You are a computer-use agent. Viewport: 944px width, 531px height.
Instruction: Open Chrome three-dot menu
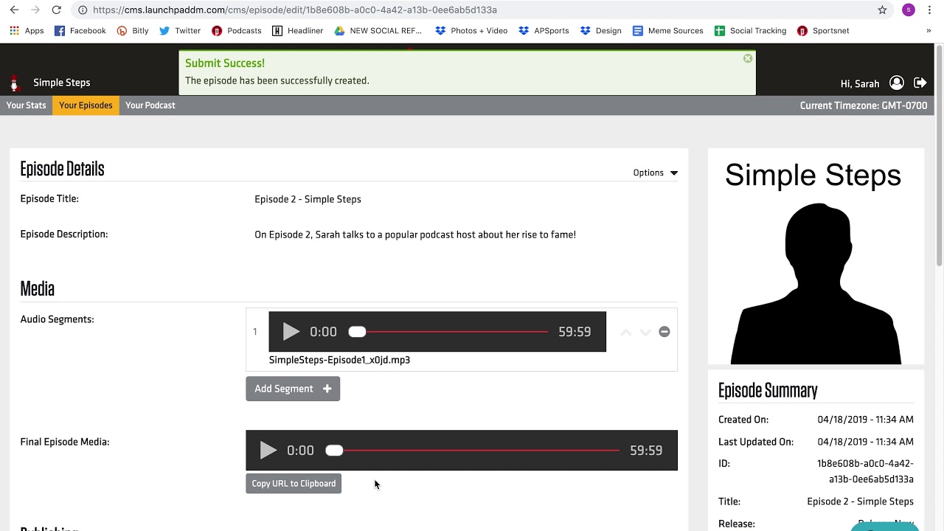[x=929, y=10]
